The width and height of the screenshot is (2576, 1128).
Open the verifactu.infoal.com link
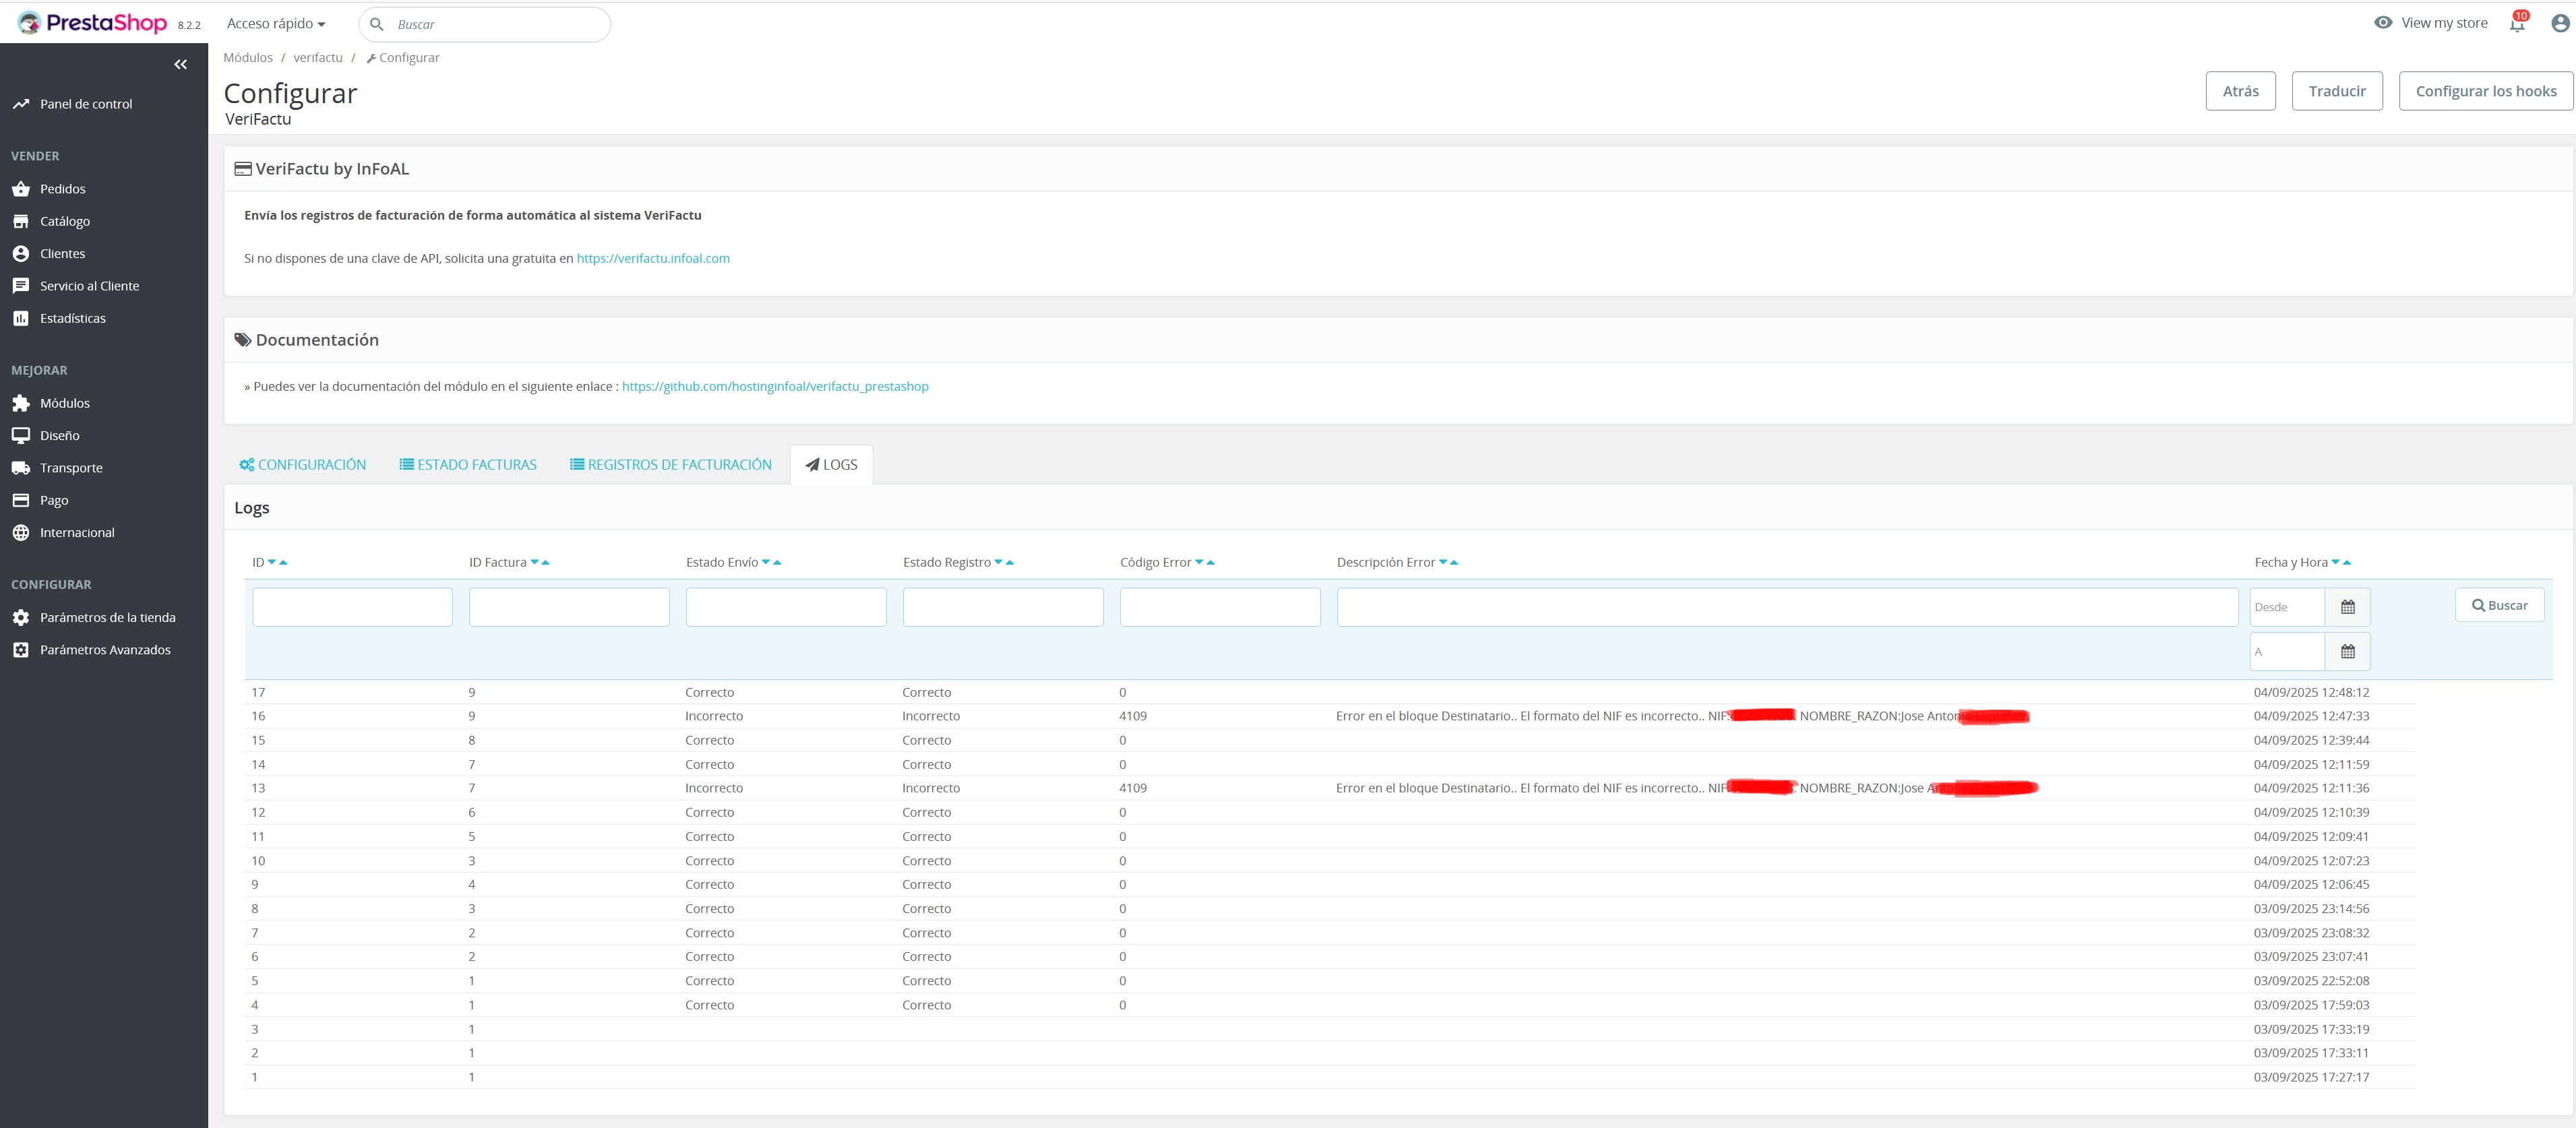point(653,258)
